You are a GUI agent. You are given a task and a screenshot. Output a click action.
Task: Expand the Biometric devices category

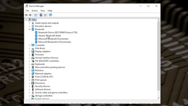(x=29, y=26)
